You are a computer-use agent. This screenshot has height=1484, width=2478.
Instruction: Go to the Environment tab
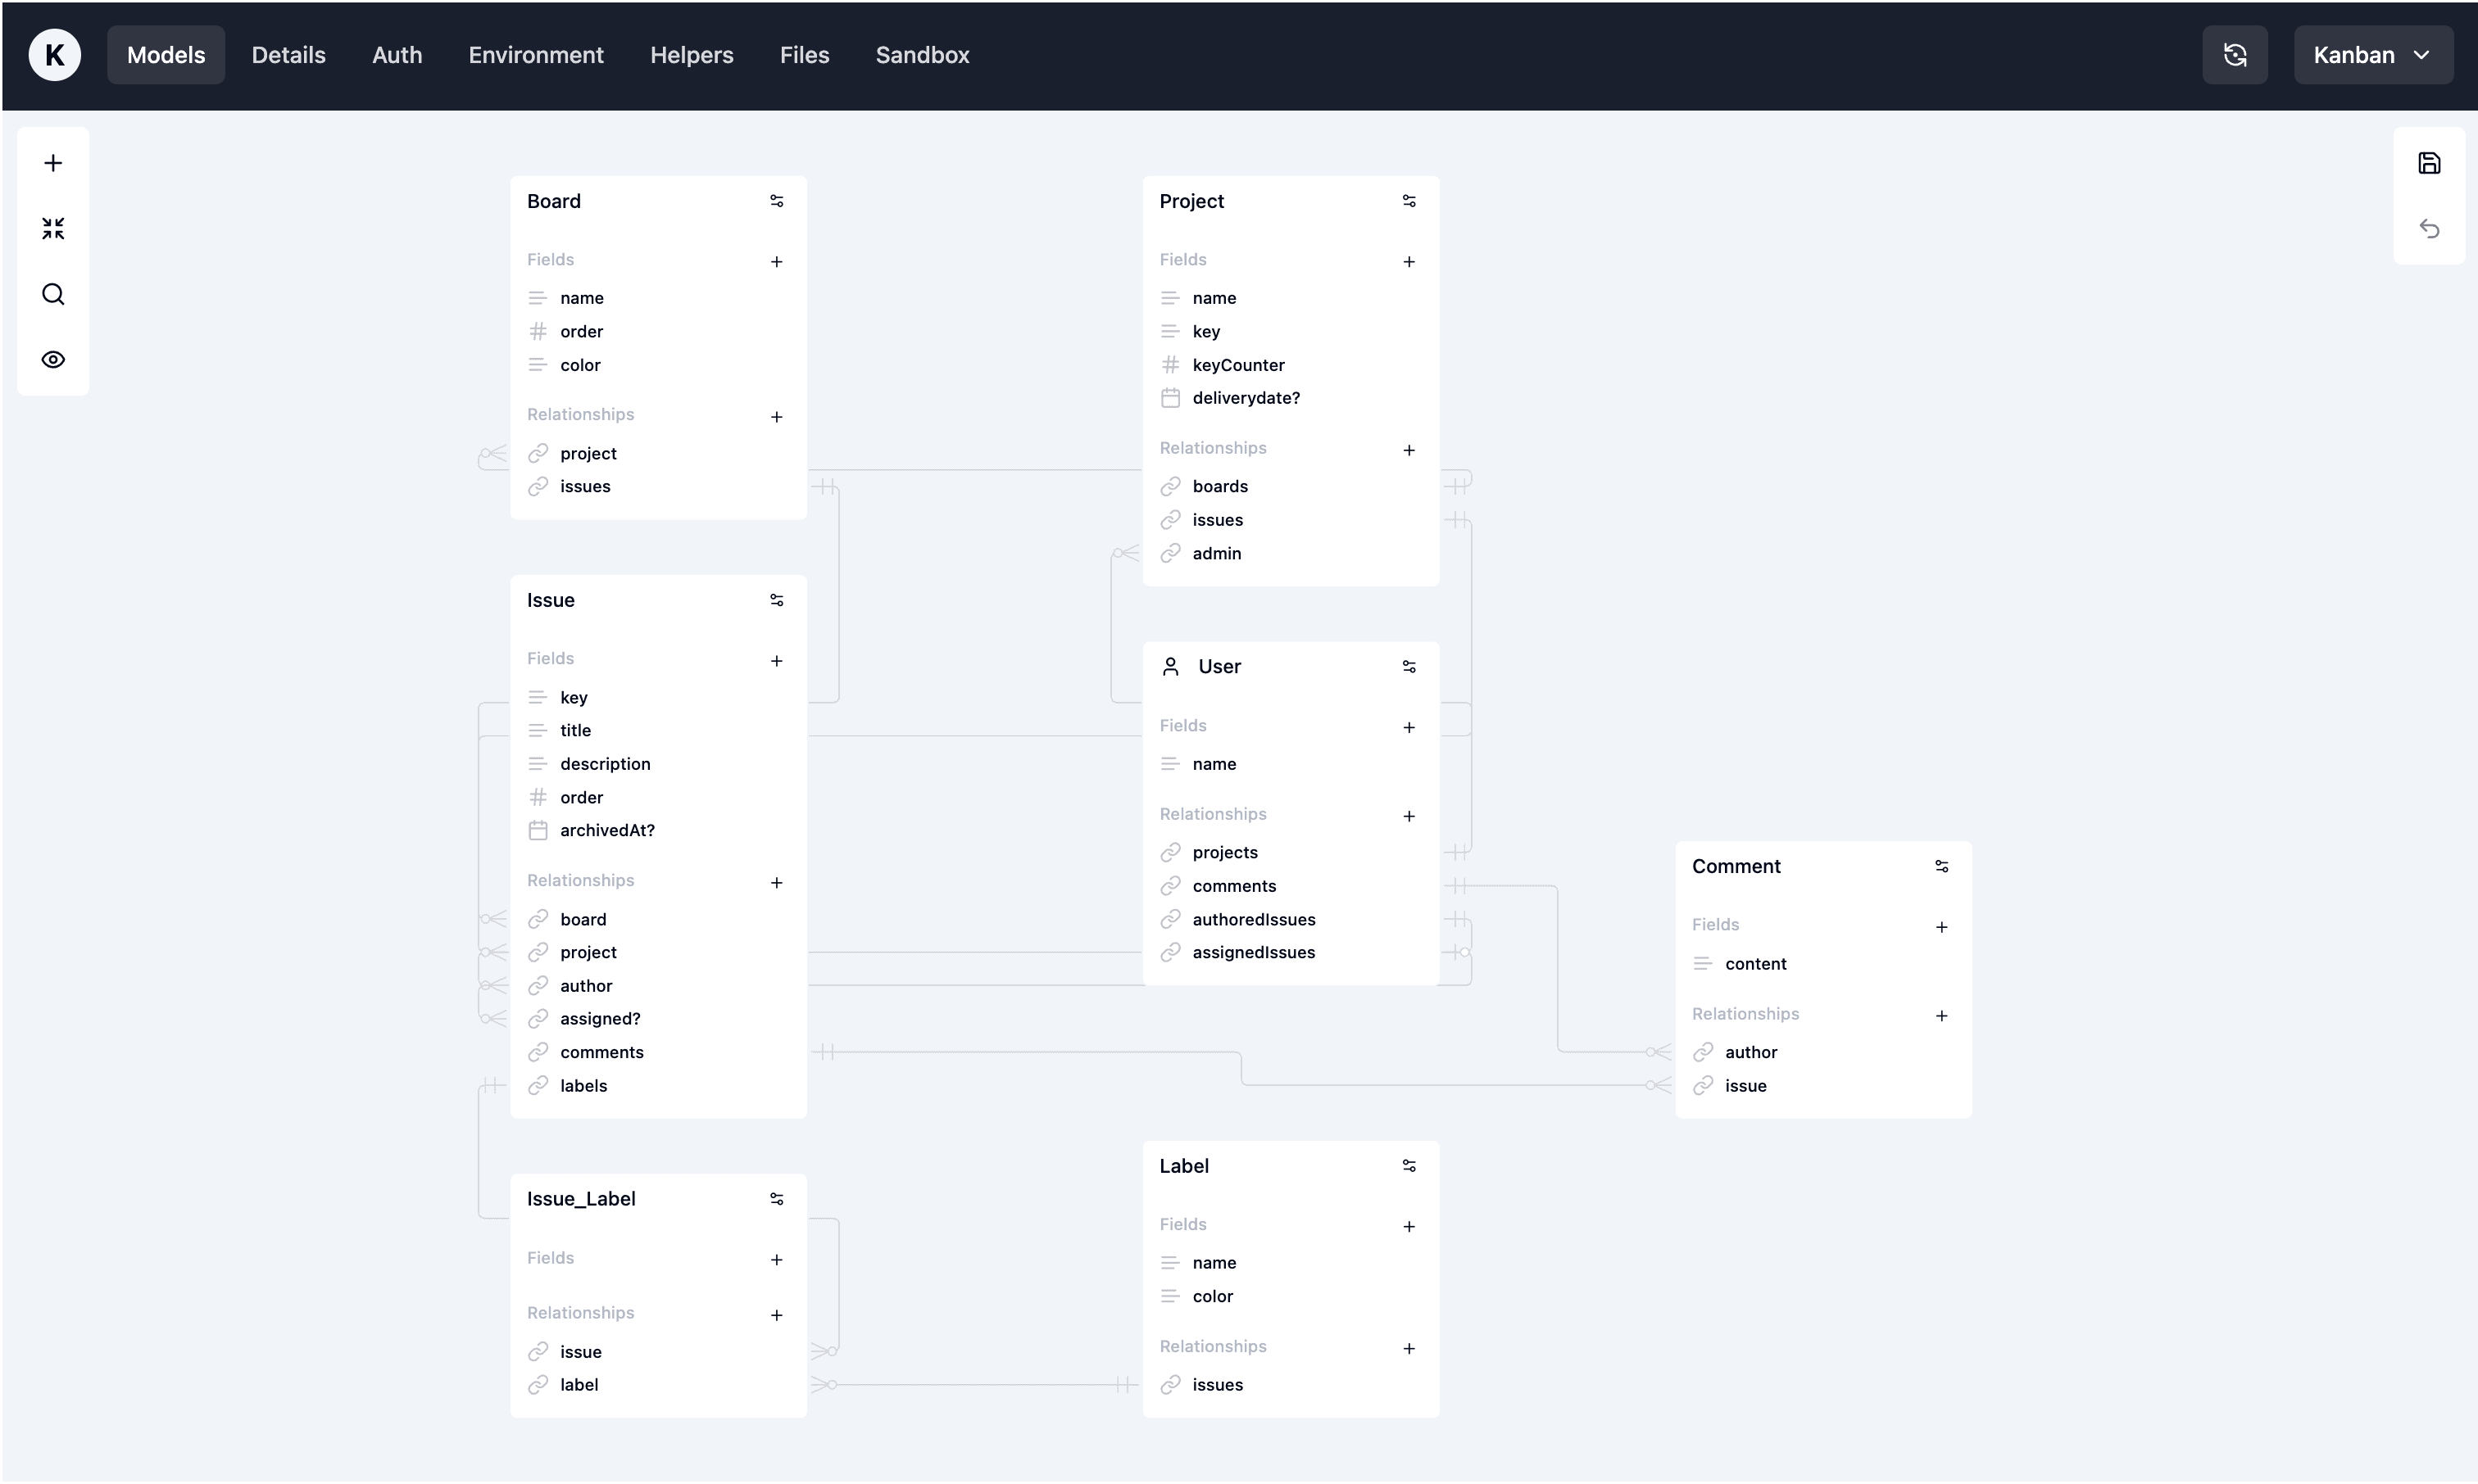click(x=536, y=55)
